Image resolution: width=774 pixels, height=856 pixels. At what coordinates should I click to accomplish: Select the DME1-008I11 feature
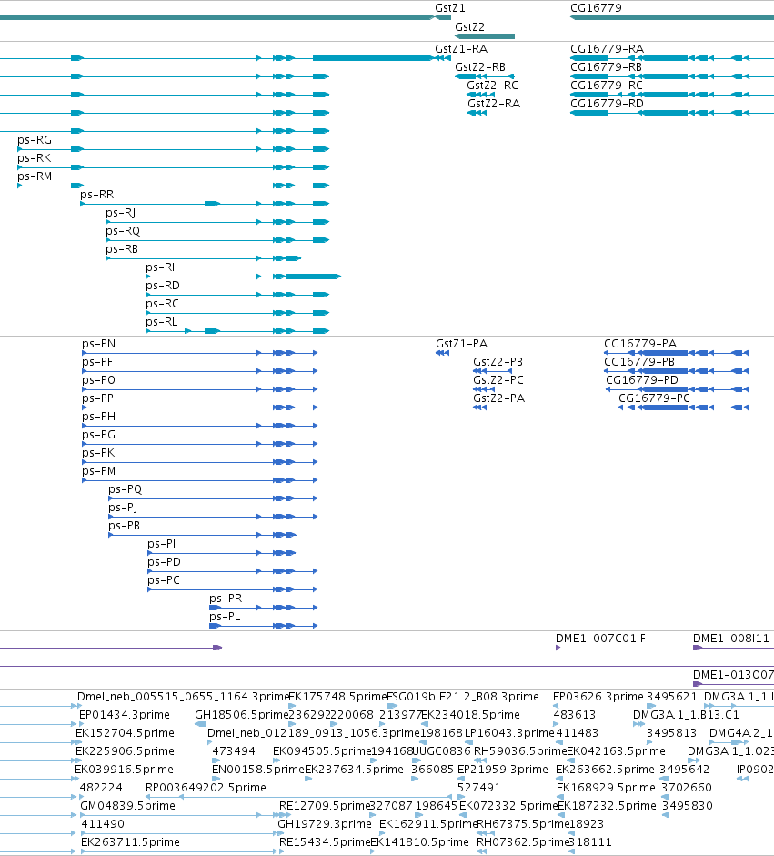tap(731, 639)
